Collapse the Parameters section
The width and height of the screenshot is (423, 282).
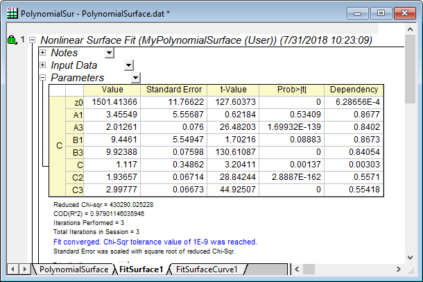click(42, 78)
